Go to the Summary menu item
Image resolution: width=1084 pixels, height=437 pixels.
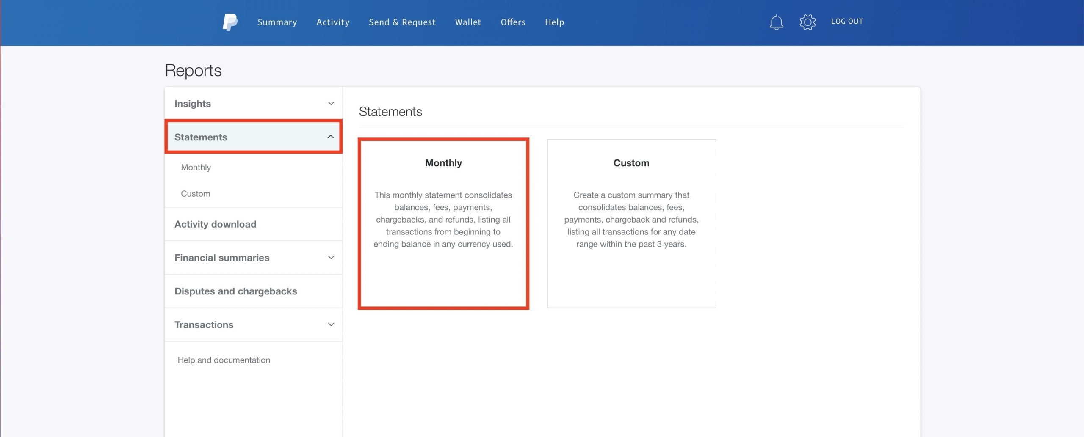pos(277,22)
